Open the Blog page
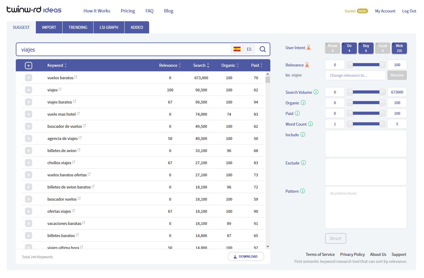 pos(169,11)
